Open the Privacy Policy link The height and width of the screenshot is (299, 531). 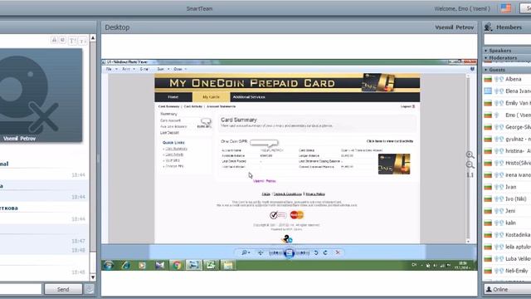[315, 194]
